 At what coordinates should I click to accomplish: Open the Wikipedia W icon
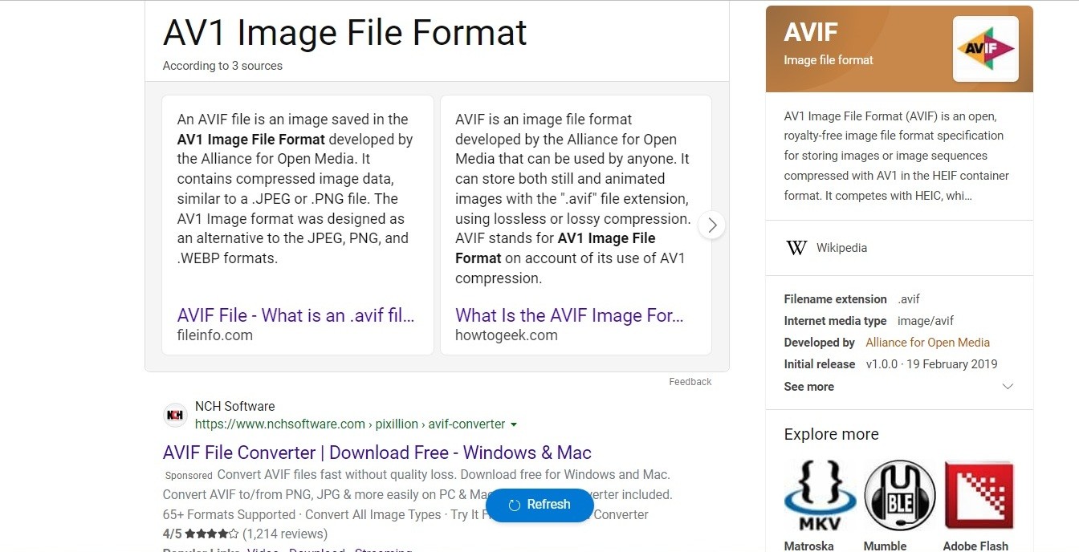796,248
